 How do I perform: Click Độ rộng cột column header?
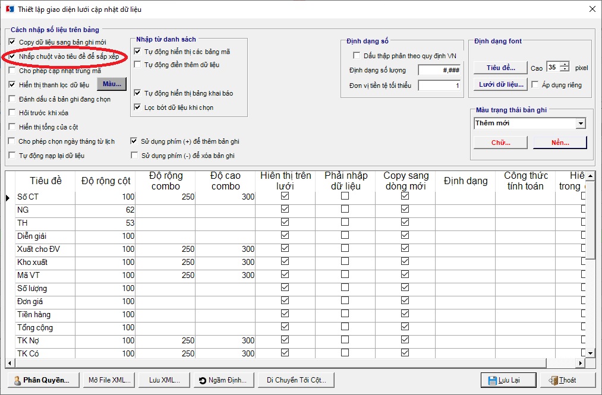(105, 181)
